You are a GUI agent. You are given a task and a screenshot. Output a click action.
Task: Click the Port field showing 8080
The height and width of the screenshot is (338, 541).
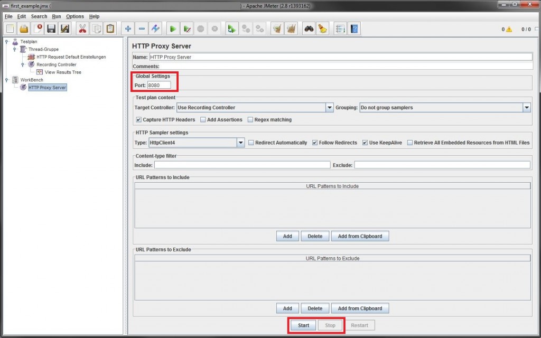159,85
